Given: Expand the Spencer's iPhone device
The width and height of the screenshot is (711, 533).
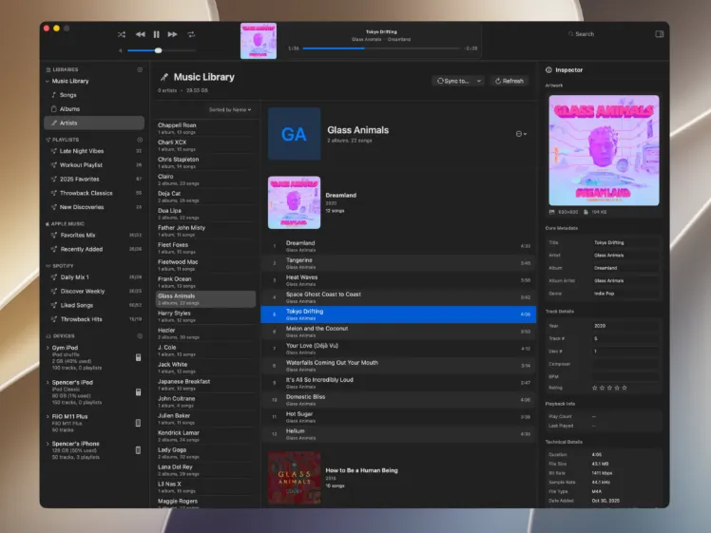Looking at the screenshot, I should tap(48, 444).
